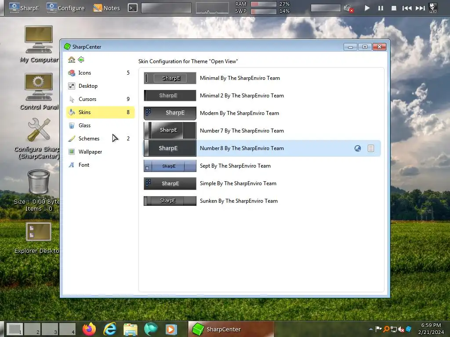The image size is (450, 337).
Task: Open the Number 8 skin notes icon
Action: pyautogui.click(x=371, y=148)
